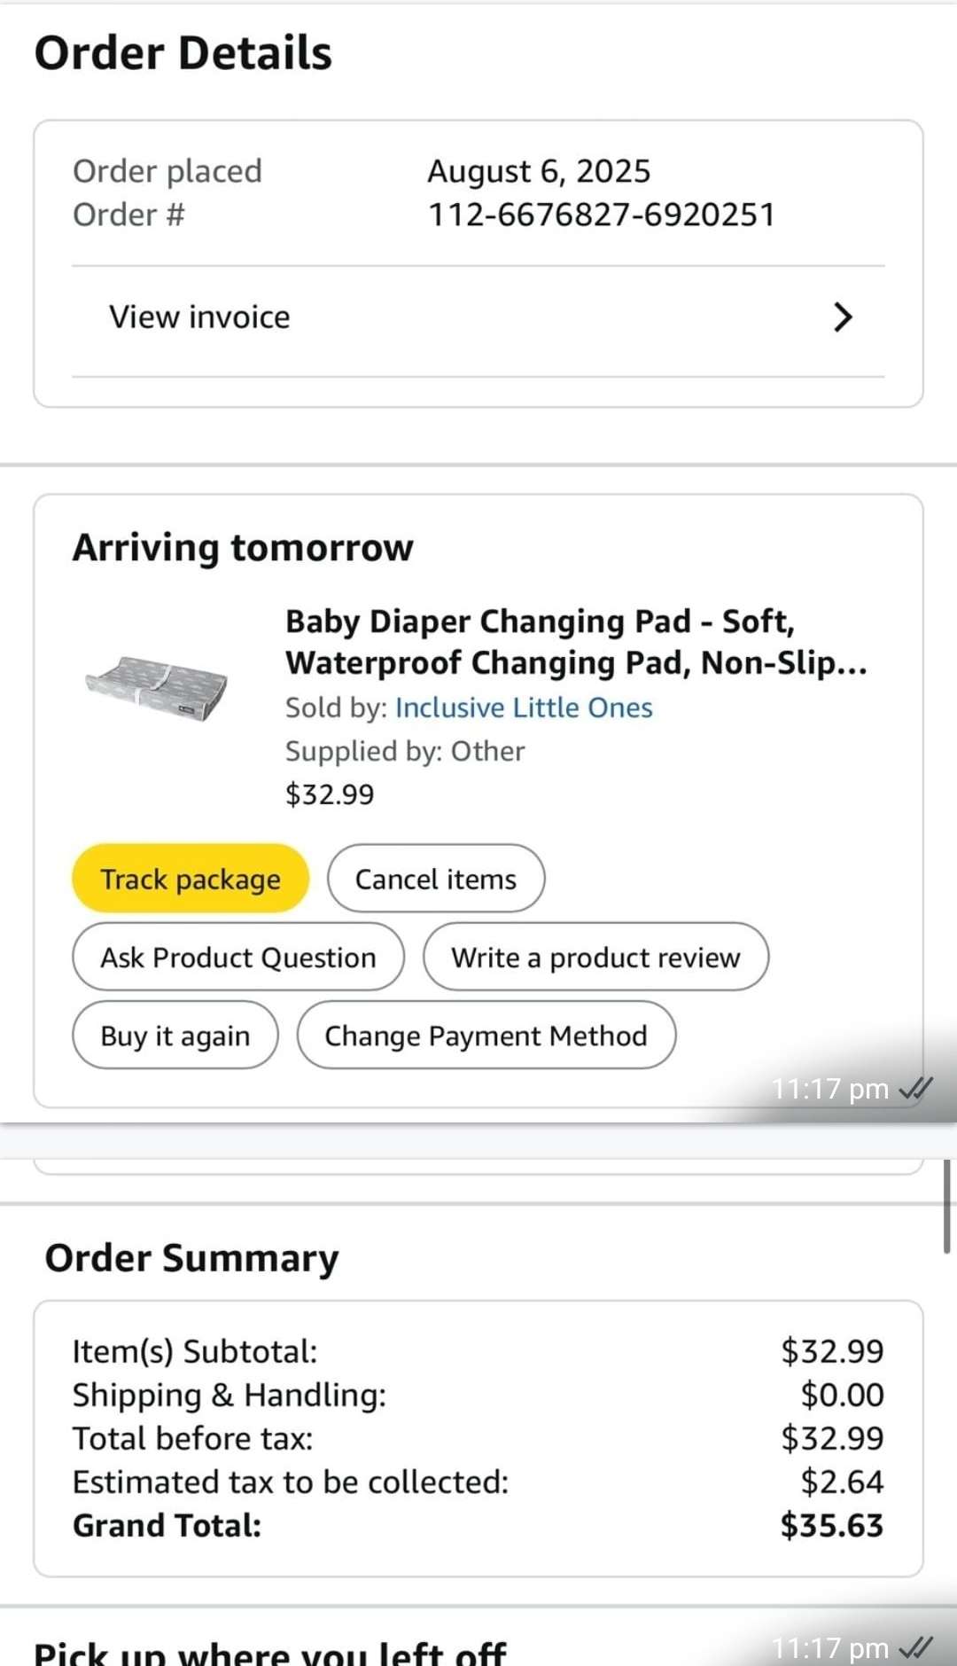The image size is (957, 1666).
Task: Click the chevron arrow beside View invoice
Action: pos(843,317)
